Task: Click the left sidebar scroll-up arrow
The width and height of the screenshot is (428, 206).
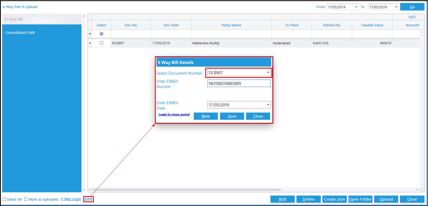Action: click(84, 16)
